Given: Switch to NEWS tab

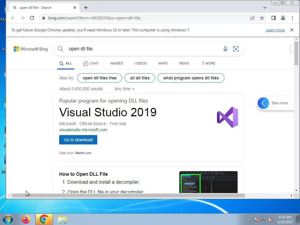Looking at the screenshot, I should 184,63.
